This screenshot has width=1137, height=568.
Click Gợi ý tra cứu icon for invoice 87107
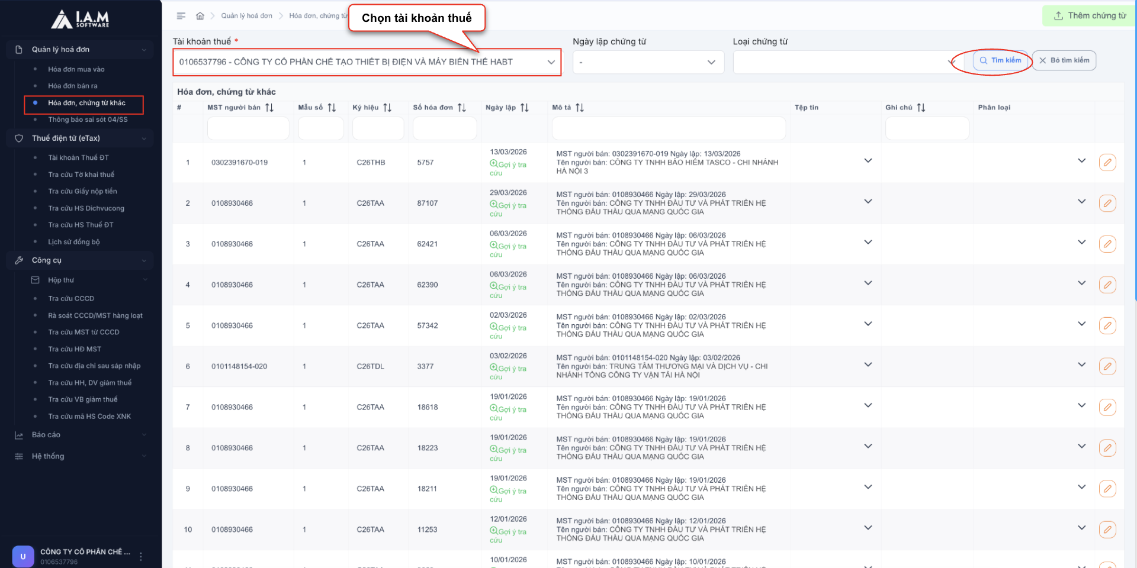tap(493, 205)
